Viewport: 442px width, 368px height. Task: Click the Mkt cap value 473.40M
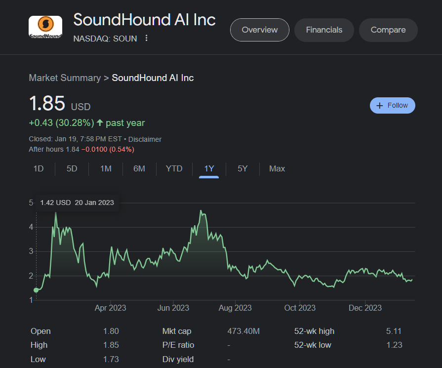click(243, 331)
